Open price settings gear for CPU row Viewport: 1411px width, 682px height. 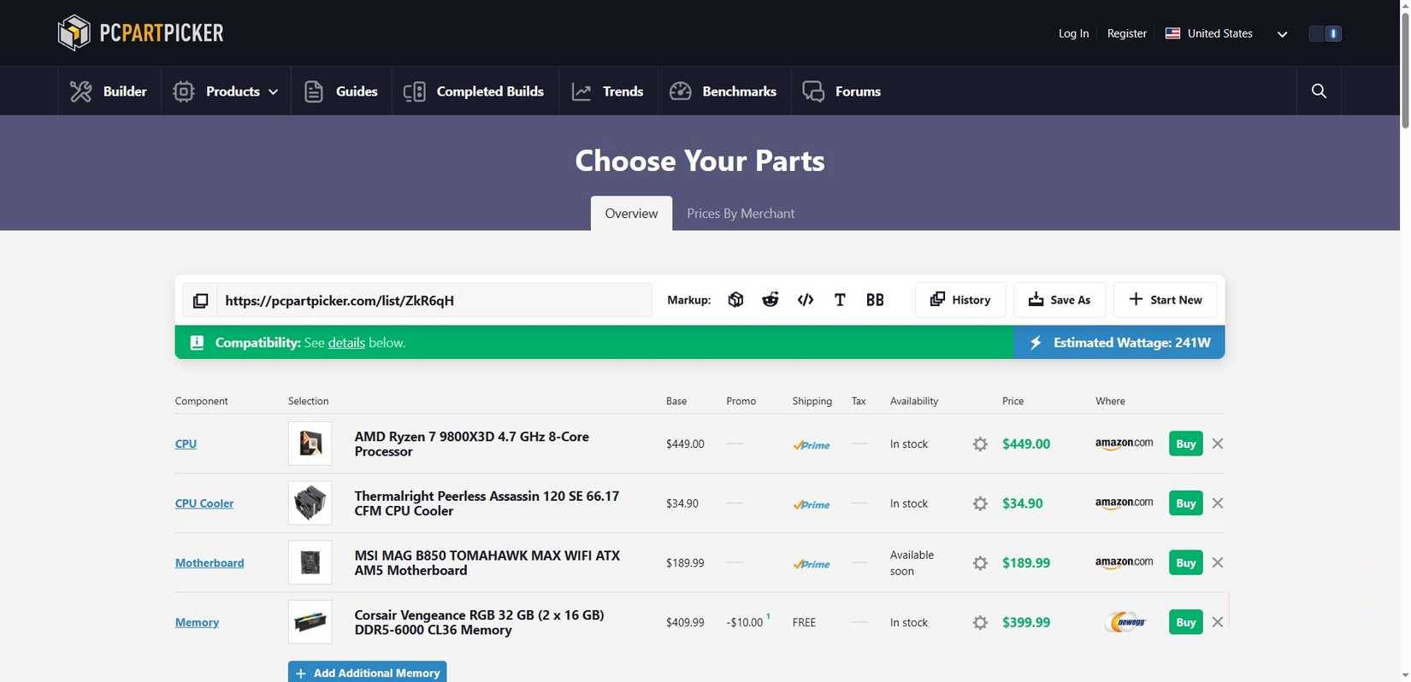(x=980, y=444)
